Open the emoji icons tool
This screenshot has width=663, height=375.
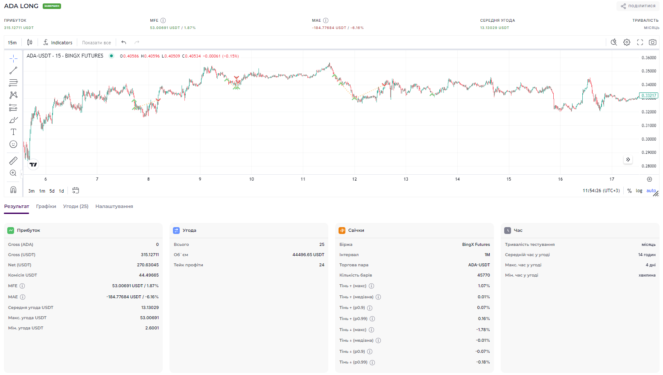[x=13, y=144]
